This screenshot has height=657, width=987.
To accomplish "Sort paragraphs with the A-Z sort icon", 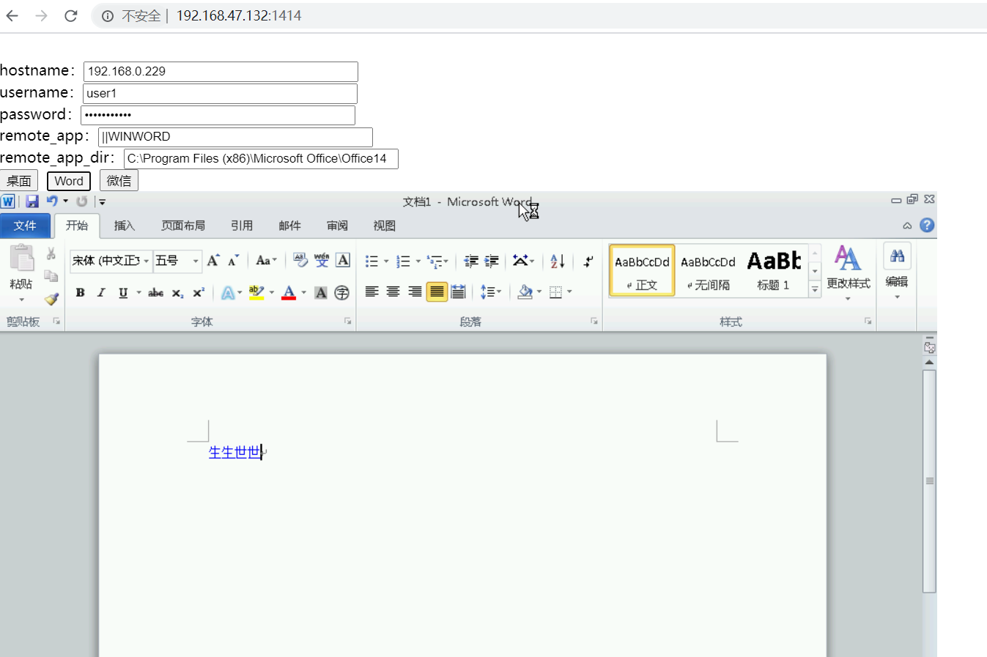I will point(558,261).
